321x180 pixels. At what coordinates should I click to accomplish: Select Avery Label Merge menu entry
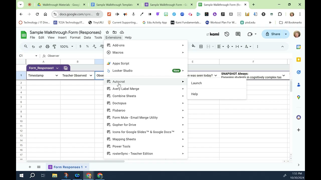pos(146,89)
